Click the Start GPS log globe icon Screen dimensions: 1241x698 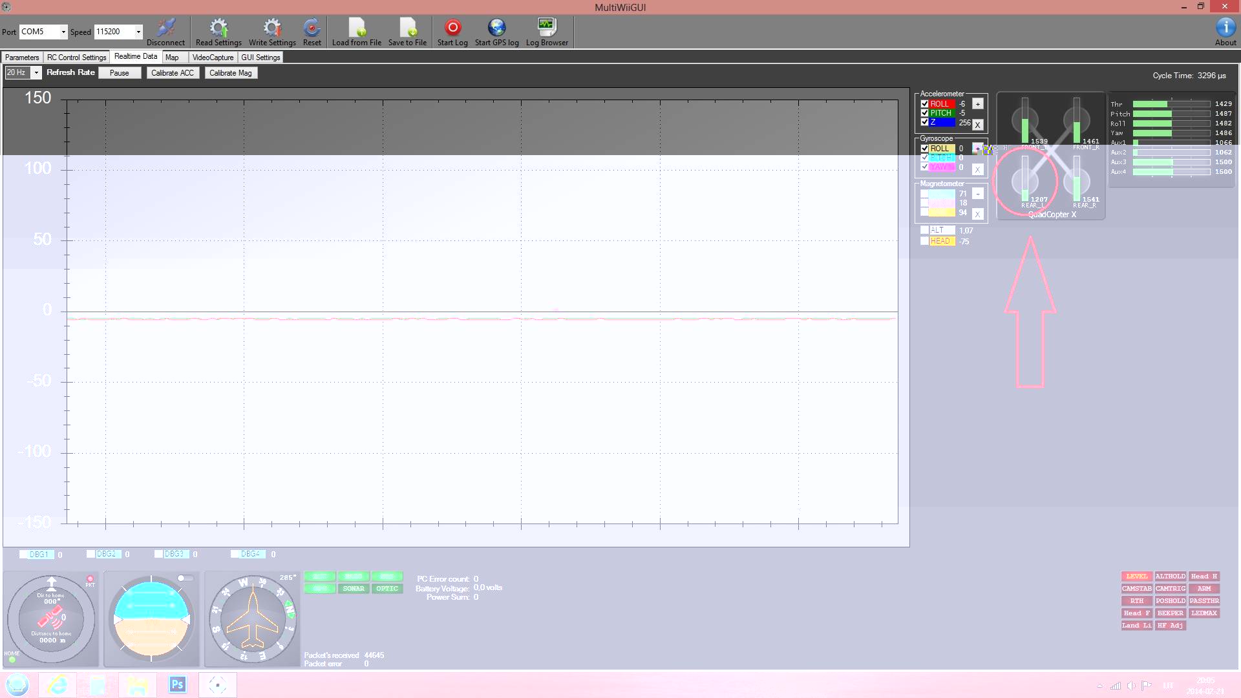[x=496, y=28]
